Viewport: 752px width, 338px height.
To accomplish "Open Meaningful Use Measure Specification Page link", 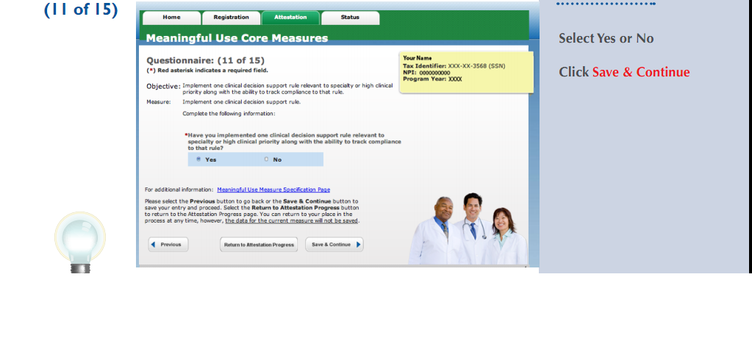I will [273, 190].
